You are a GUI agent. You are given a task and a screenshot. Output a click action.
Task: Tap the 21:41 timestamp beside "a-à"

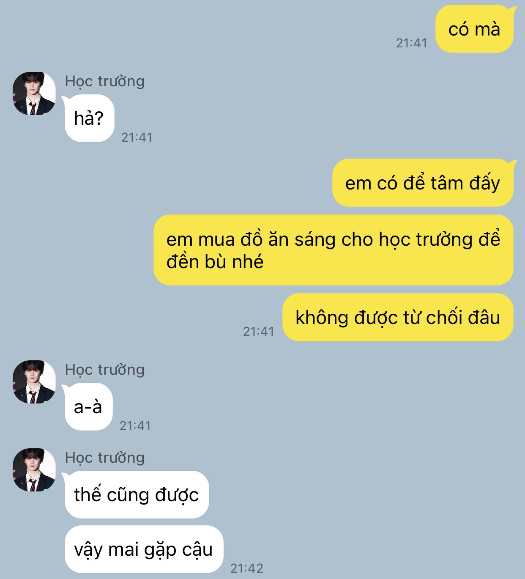(x=135, y=425)
